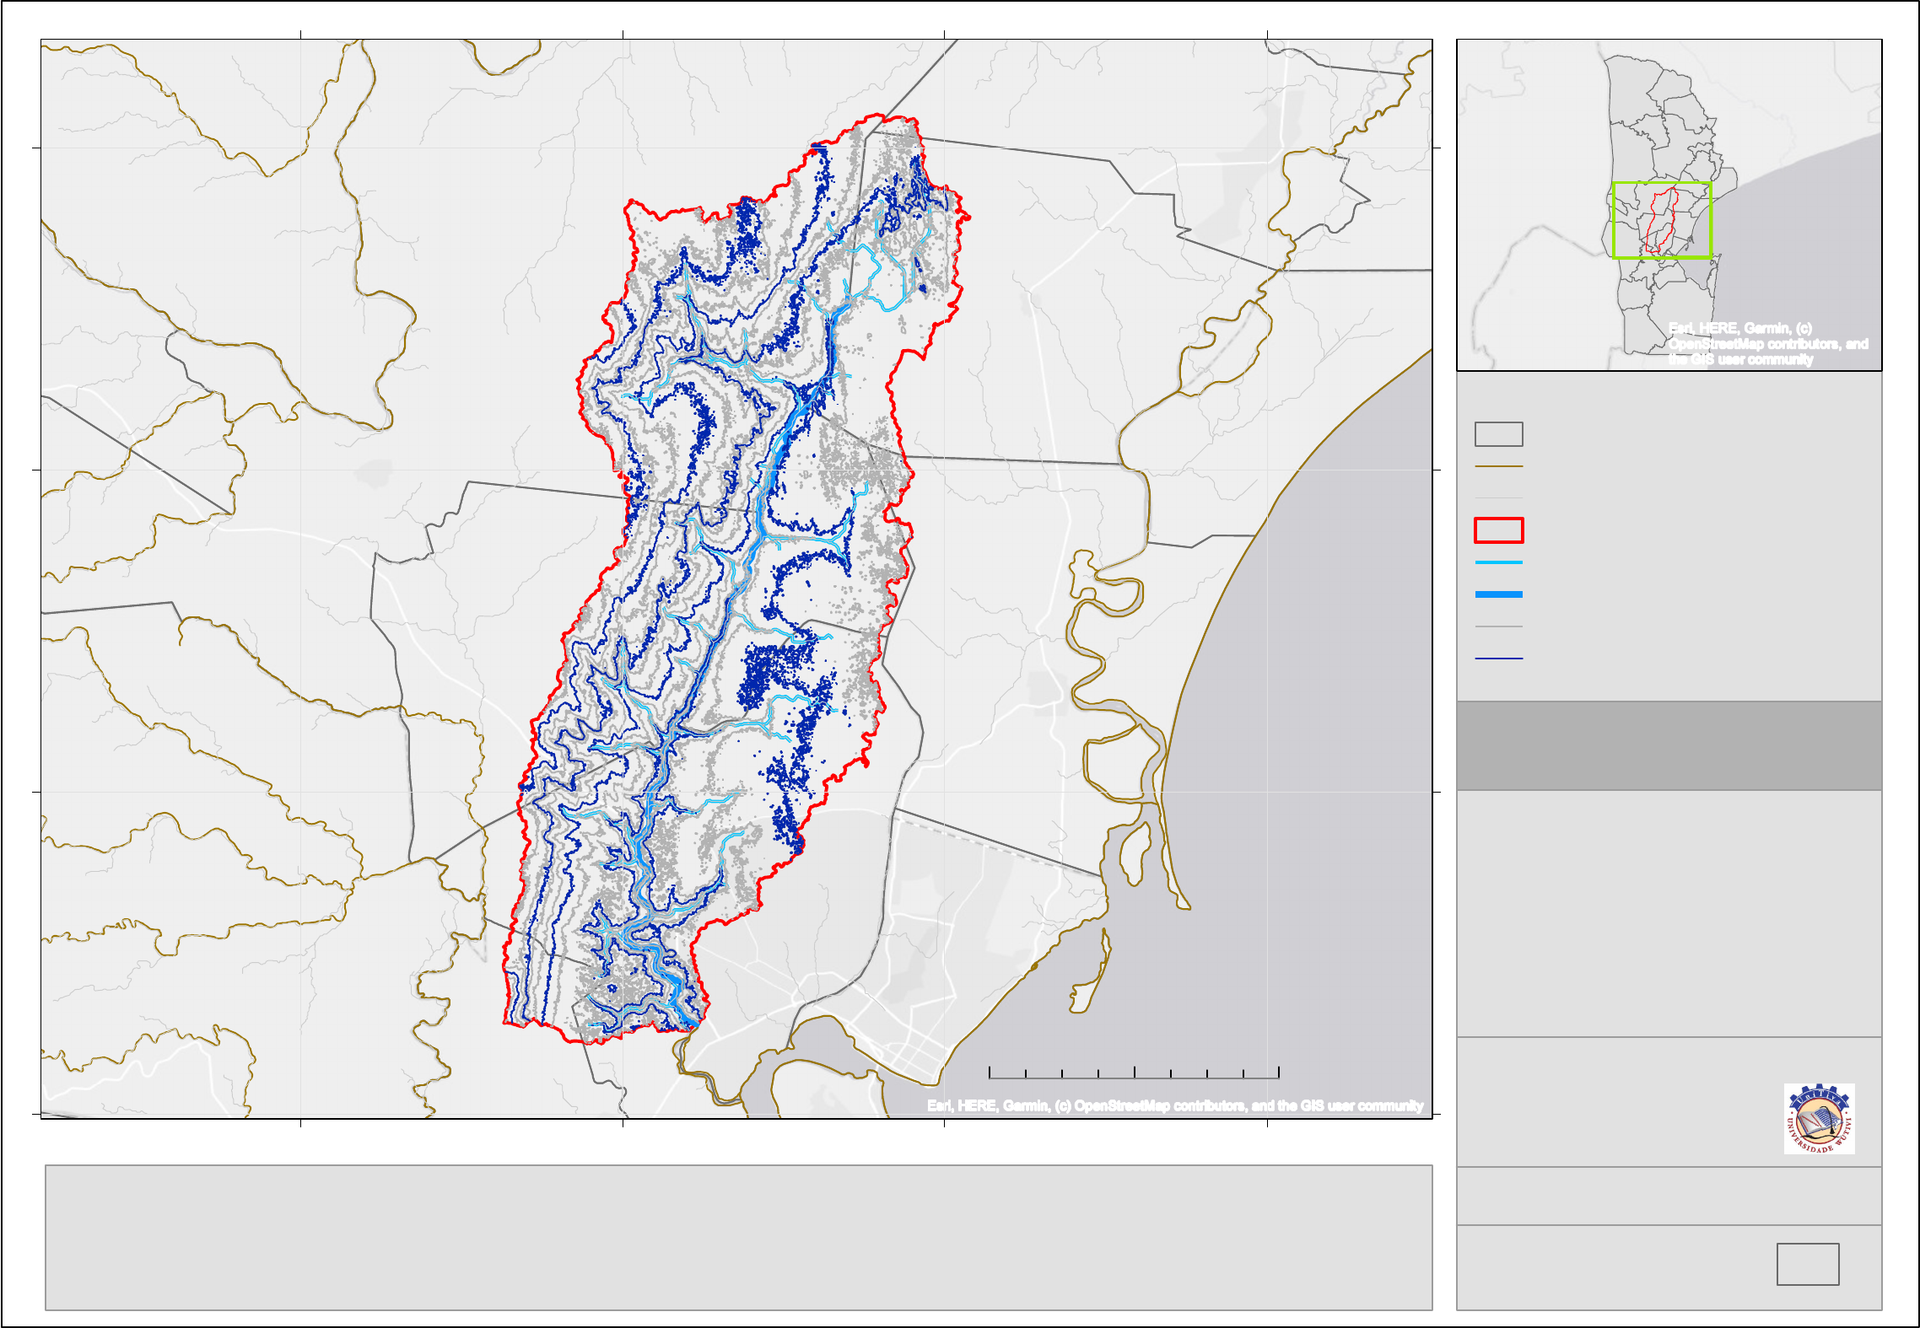Click the red watershed boundary legend symbol
1920x1328 pixels.
coord(1498,530)
